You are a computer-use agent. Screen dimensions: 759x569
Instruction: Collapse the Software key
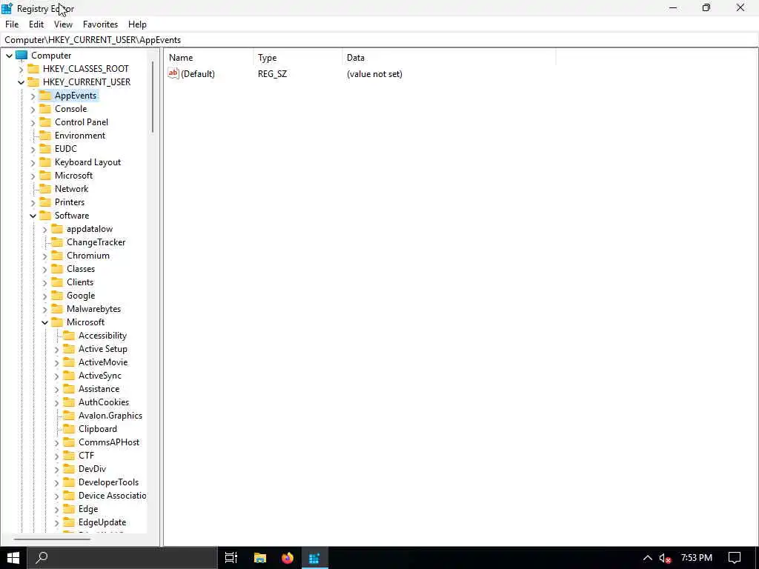click(33, 216)
